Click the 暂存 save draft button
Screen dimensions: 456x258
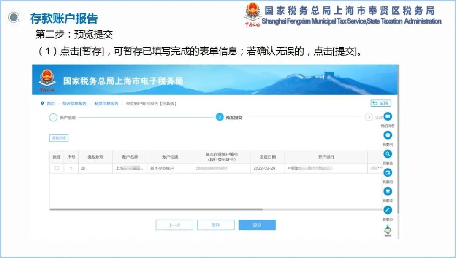216,225
